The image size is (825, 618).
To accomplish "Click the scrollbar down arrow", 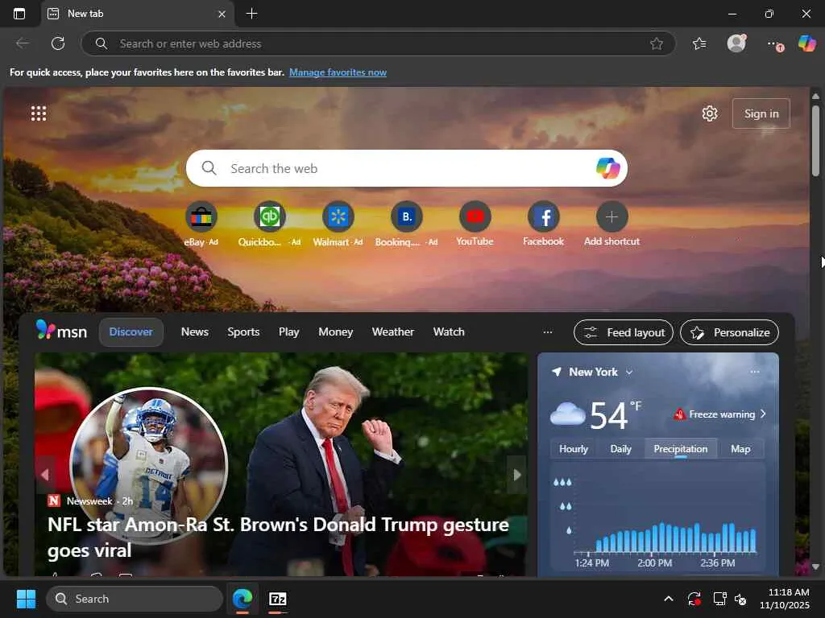I will click(x=815, y=566).
